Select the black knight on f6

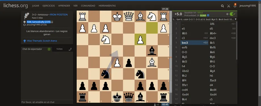point(106,74)
